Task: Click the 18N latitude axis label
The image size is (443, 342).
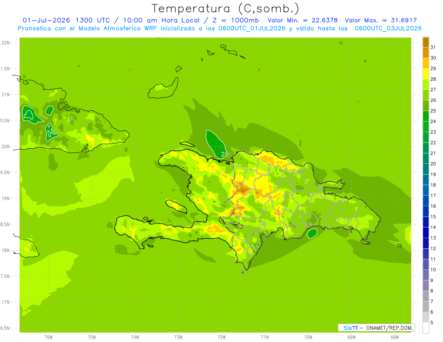Action: tap(6, 250)
